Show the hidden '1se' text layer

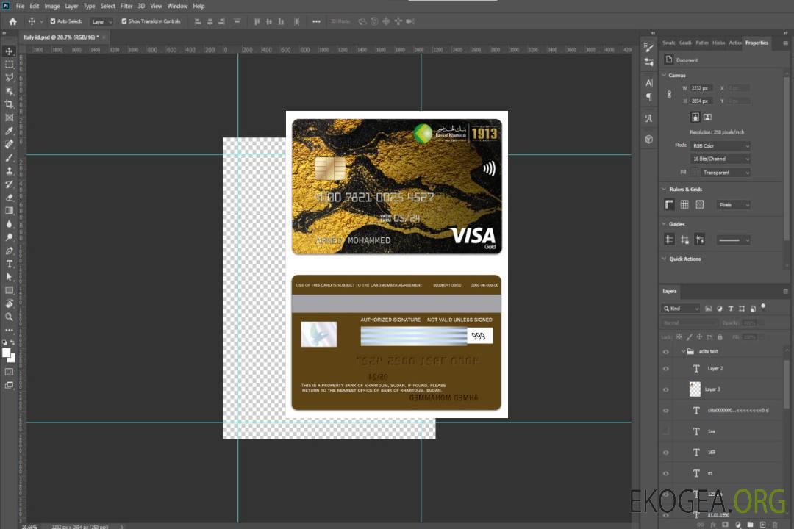pos(666,431)
